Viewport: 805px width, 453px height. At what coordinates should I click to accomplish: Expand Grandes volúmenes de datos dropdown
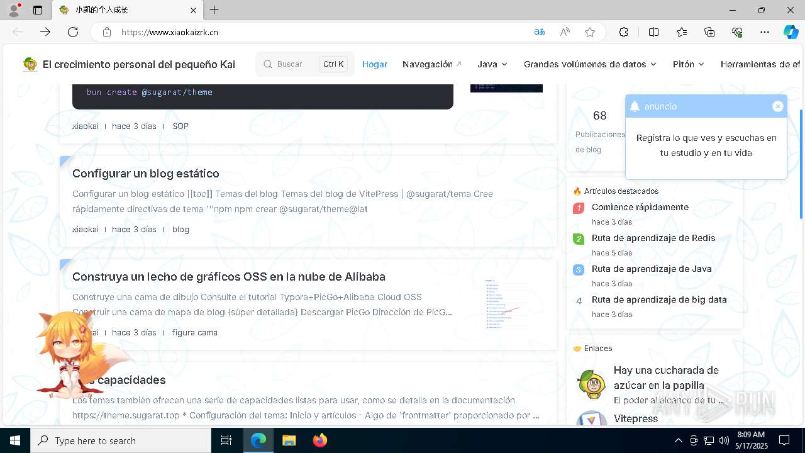pos(590,64)
